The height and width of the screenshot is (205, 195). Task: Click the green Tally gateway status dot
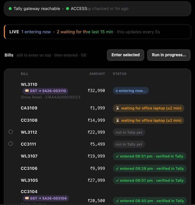10,9
